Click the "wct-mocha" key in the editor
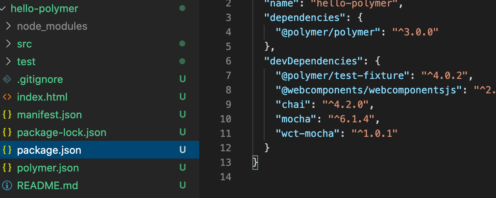Viewport: 496px width, 198px height. [x=308, y=133]
